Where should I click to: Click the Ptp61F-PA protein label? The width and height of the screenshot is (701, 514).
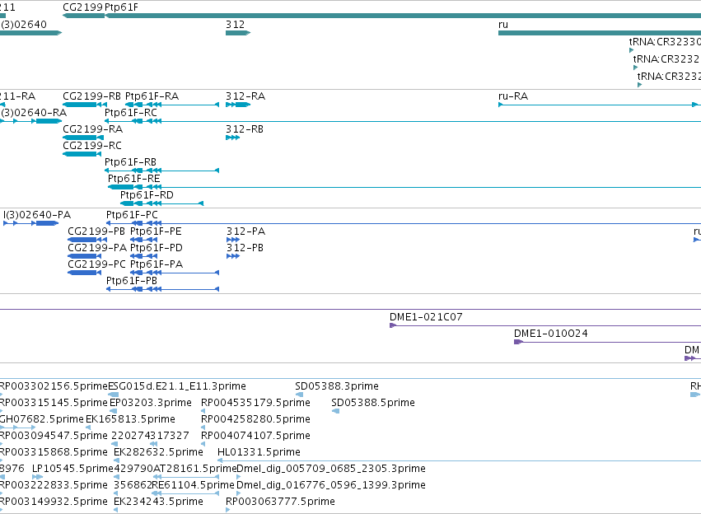[x=157, y=264]
